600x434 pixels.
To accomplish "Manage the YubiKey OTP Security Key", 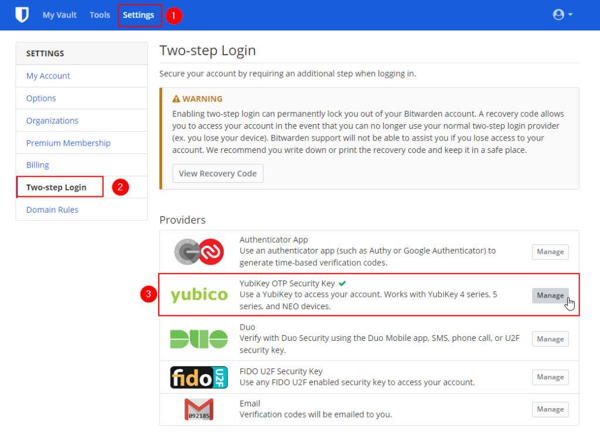I will 550,295.
